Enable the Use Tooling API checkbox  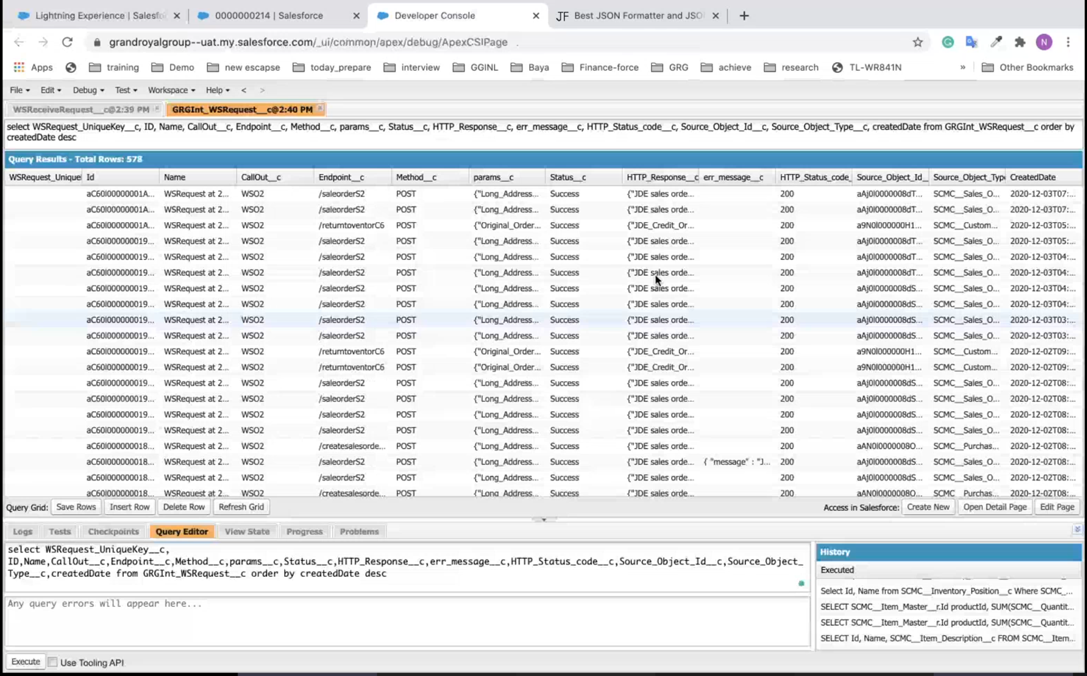point(53,662)
